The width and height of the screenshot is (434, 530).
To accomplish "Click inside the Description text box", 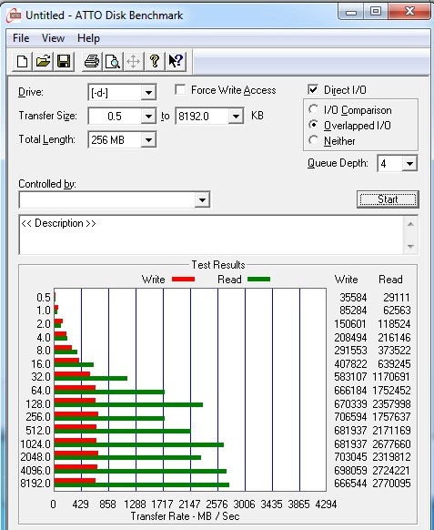I will point(211,235).
